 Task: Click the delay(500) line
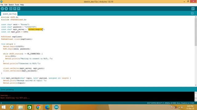click(x=11, y=56)
